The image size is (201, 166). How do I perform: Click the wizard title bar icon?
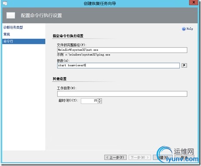click(x=5, y=3)
